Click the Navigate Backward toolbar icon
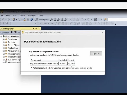This screenshot has width=127, height=95. click(x=3, y=20)
